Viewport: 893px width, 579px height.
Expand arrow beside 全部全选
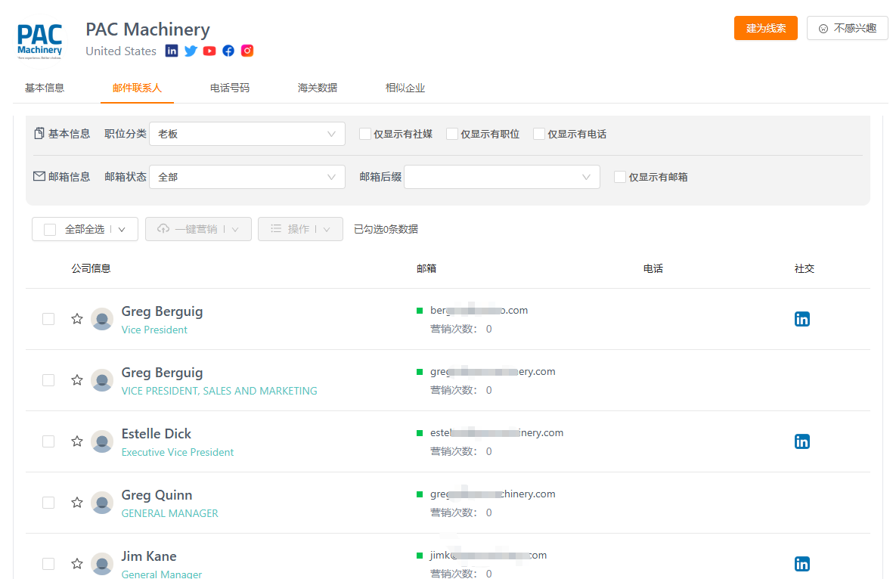pos(121,230)
